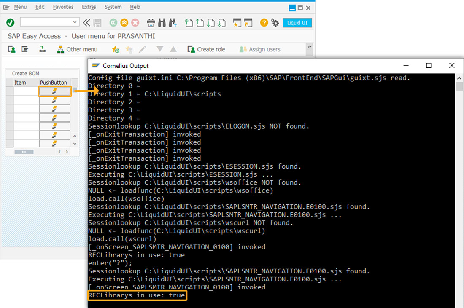464x308 pixels.
Task: Click Generate Shortcut icon
Action: coord(248,23)
